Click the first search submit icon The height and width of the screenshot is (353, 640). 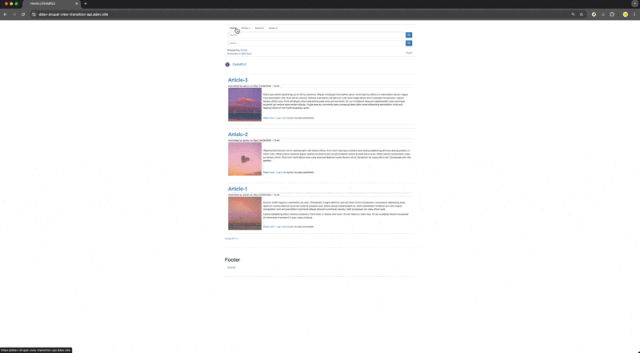(x=409, y=35)
